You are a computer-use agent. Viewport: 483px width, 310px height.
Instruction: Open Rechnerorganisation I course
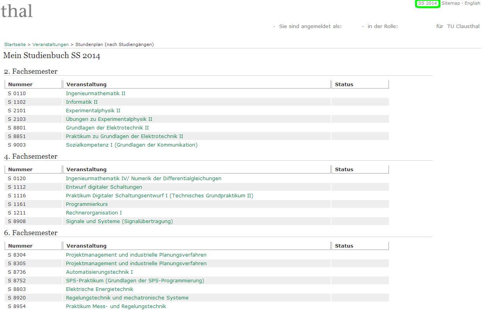coord(94,213)
